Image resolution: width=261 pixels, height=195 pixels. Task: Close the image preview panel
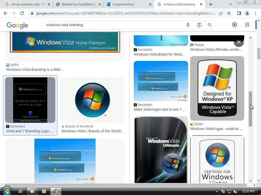tap(239, 42)
